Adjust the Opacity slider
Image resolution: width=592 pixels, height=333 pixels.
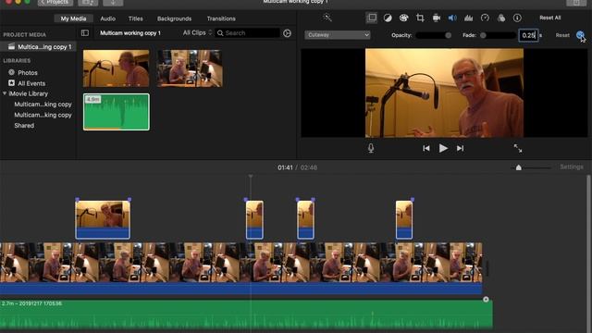pos(433,35)
